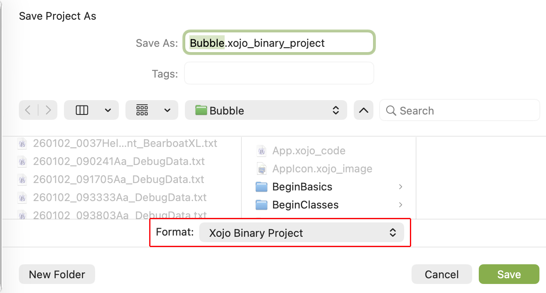Click the App.xojo_code file icon
Image resolution: width=546 pixels, height=293 pixels.
tap(262, 151)
